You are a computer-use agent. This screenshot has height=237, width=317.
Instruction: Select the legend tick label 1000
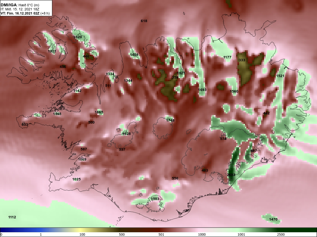tap(202, 234)
